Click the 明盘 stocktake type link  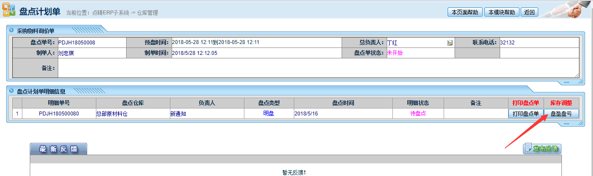pos(268,113)
